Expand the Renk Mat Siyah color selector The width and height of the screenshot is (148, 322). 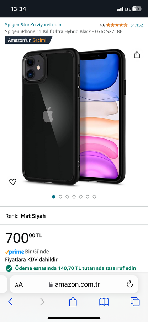[74, 216]
